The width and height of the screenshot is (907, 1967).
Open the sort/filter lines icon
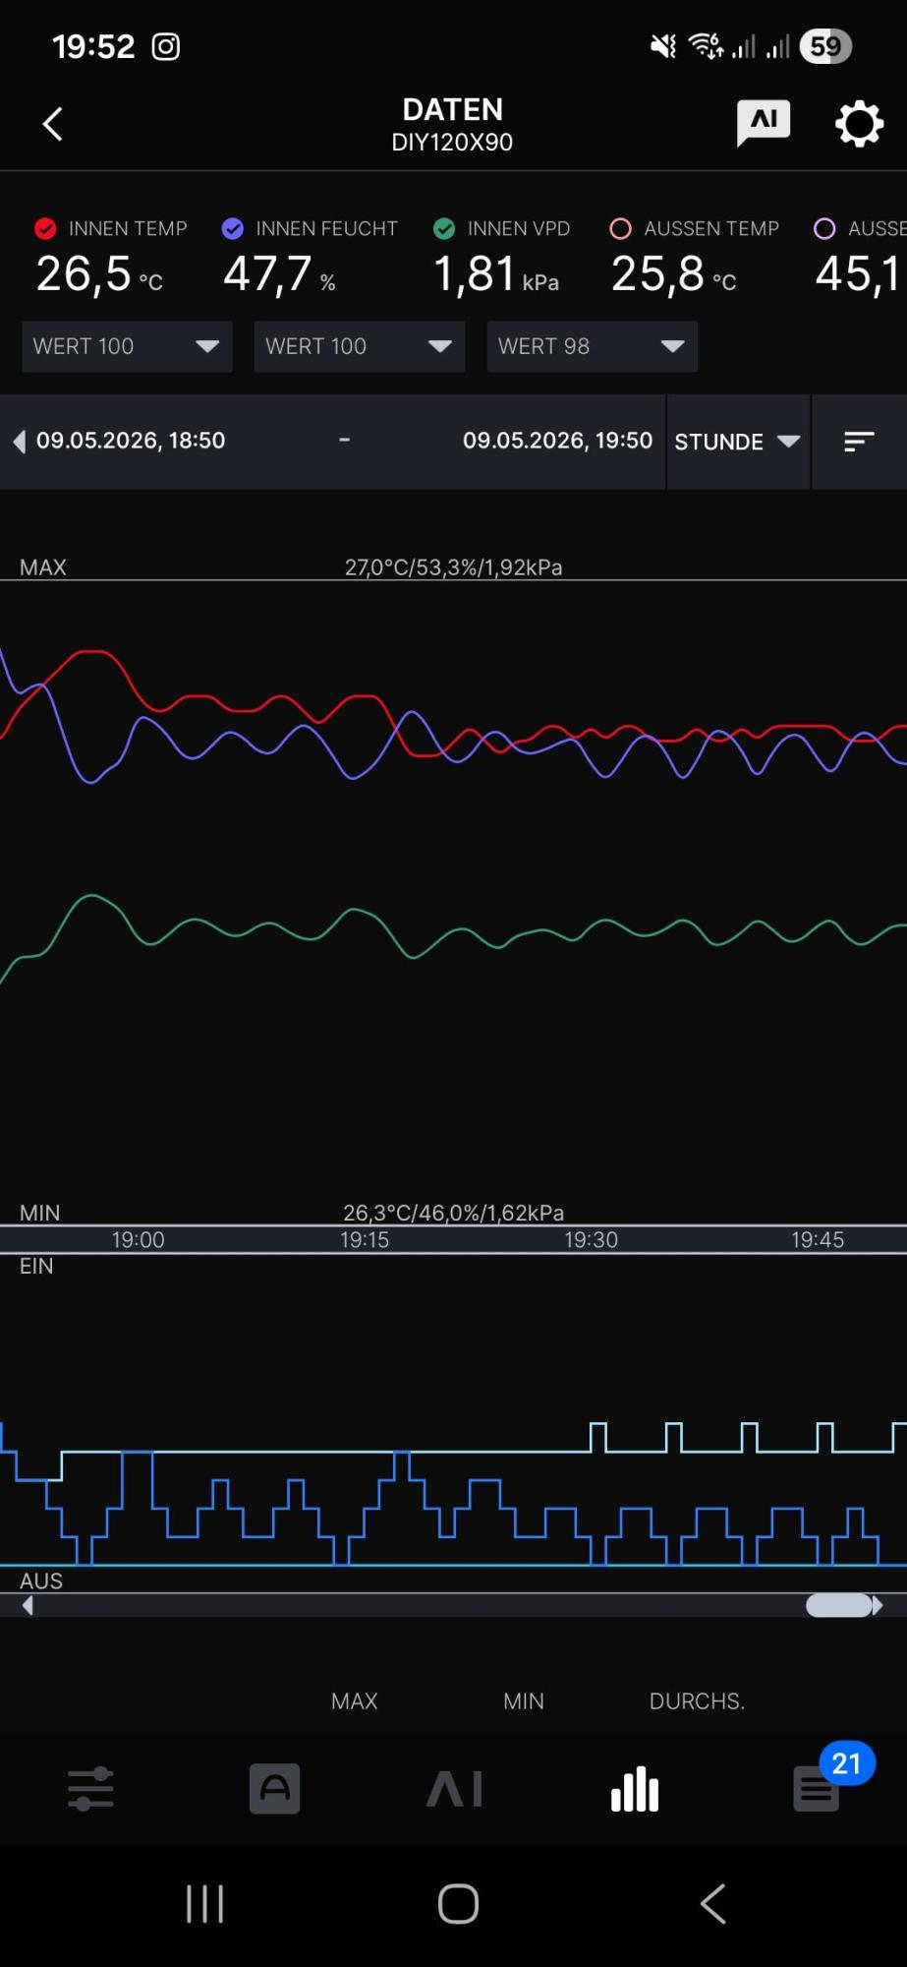(859, 442)
